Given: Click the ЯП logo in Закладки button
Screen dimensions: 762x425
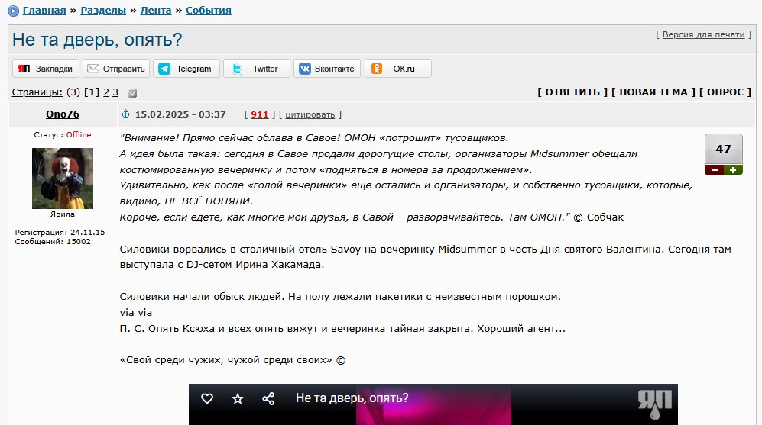Looking at the screenshot, I should pyautogui.click(x=24, y=69).
